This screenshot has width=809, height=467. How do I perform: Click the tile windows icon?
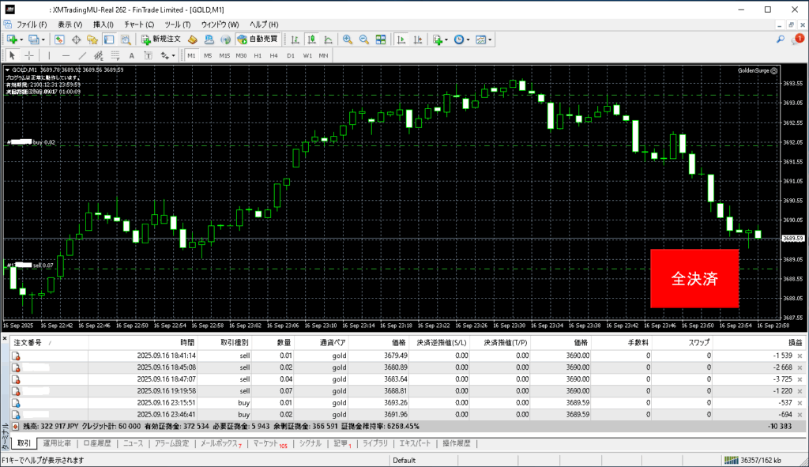coord(381,40)
